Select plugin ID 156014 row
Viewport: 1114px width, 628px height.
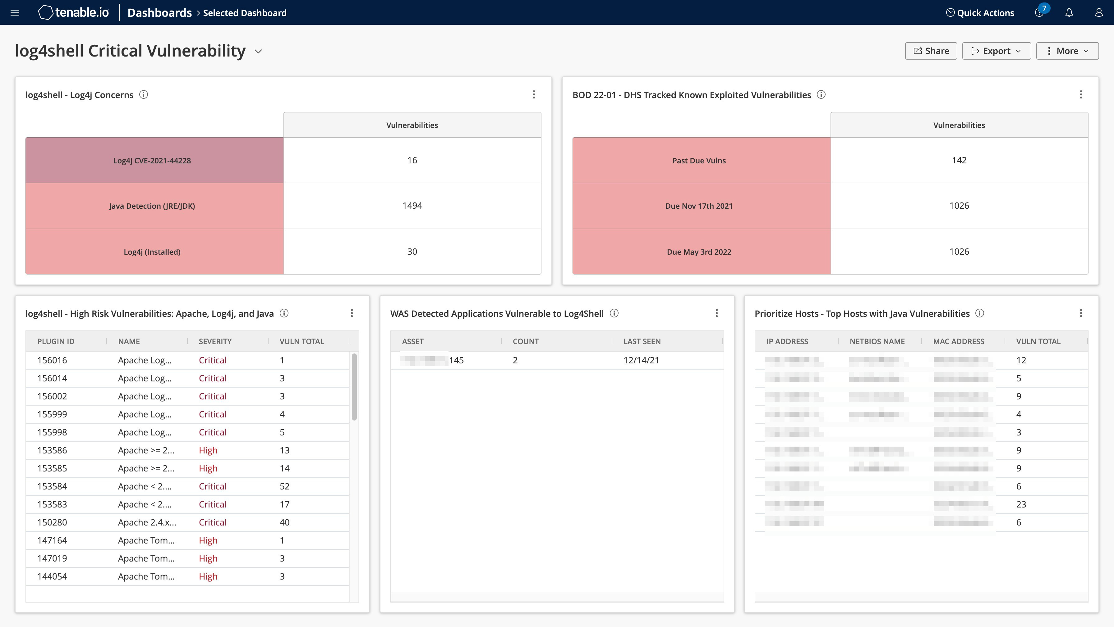(x=188, y=379)
